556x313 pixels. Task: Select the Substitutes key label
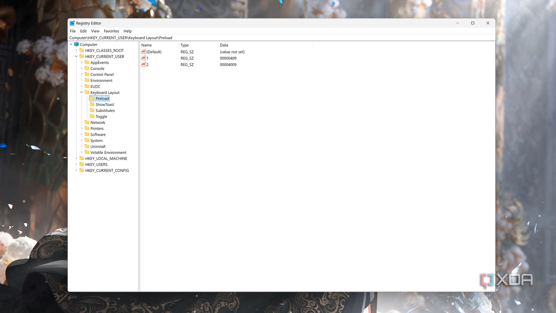coord(105,111)
